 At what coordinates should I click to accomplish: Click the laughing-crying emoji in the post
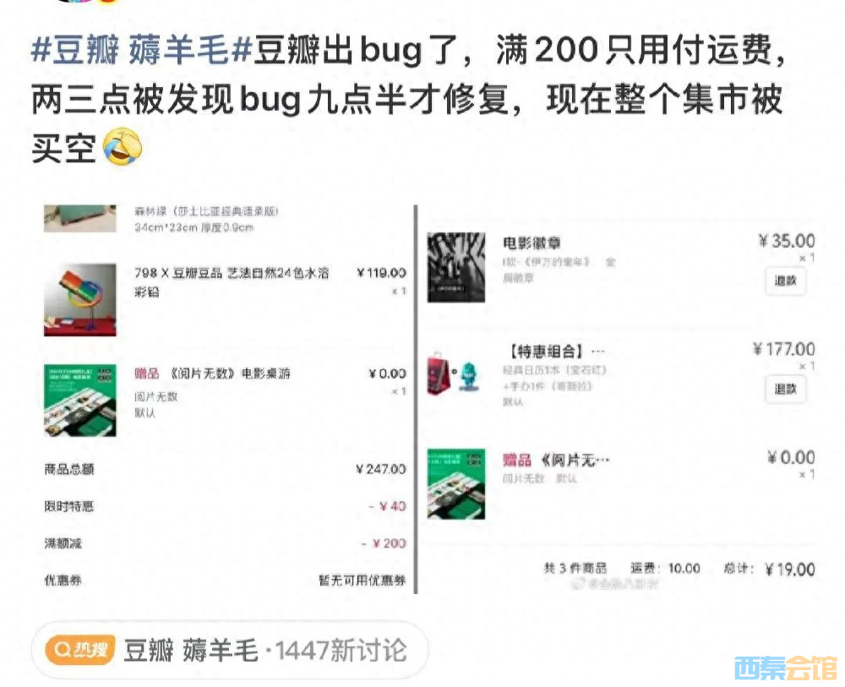[x=123, y=146]
